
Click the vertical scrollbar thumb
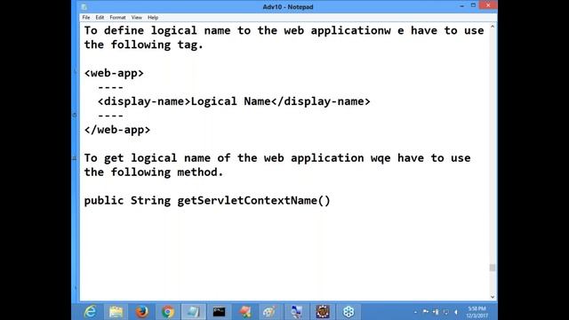click(493, 268)
